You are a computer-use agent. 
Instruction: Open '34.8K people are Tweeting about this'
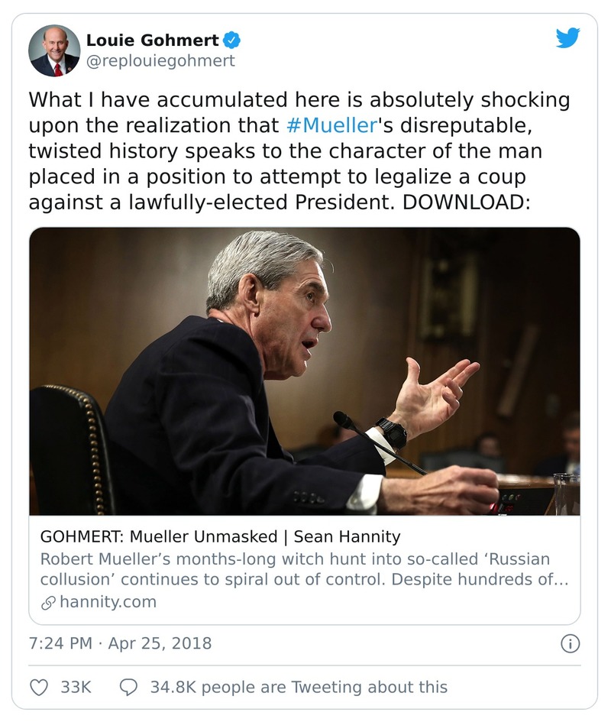click(299, 687)
